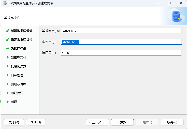Click the blue triangle beside 数据库文件

click(8, 57)
